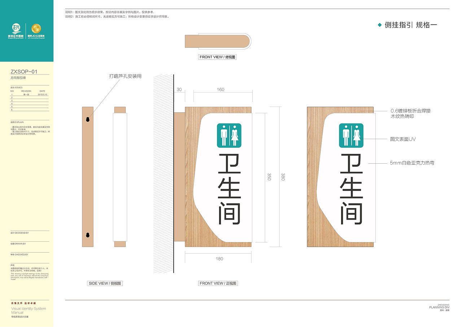Click the NO column header
The height and width of the screenshot is (327, 462).
[12, 91]
